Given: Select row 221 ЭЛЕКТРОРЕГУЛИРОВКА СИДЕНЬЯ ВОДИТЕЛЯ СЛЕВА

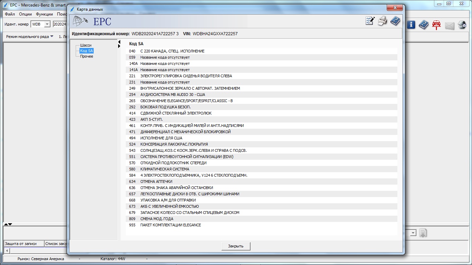Looking at the screenshot, I should coord(262,76).
